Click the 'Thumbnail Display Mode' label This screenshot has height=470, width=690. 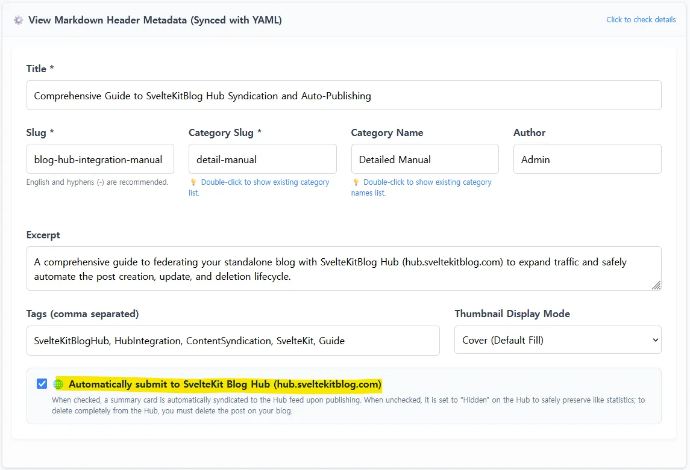click(x=512, y=314)
